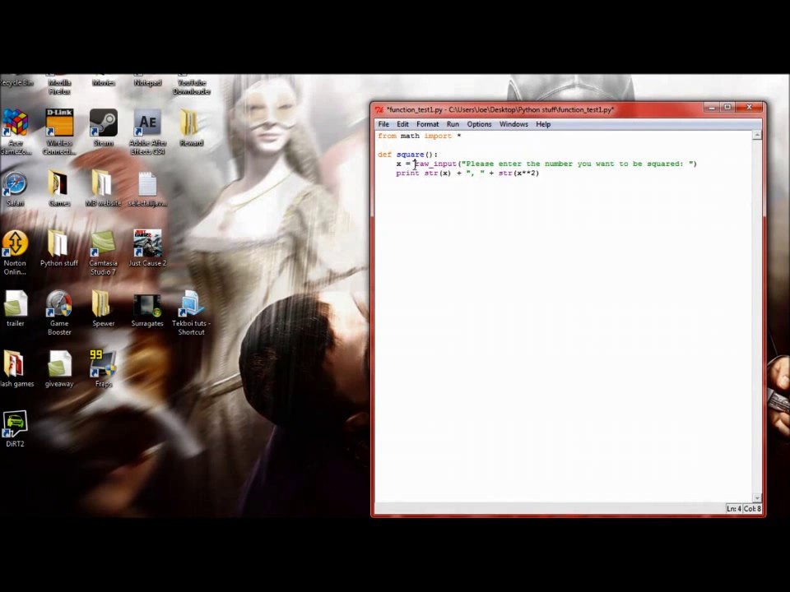790x592 pixels.
Task: Click the print keyword in code
Action: [x=407, y=173]
